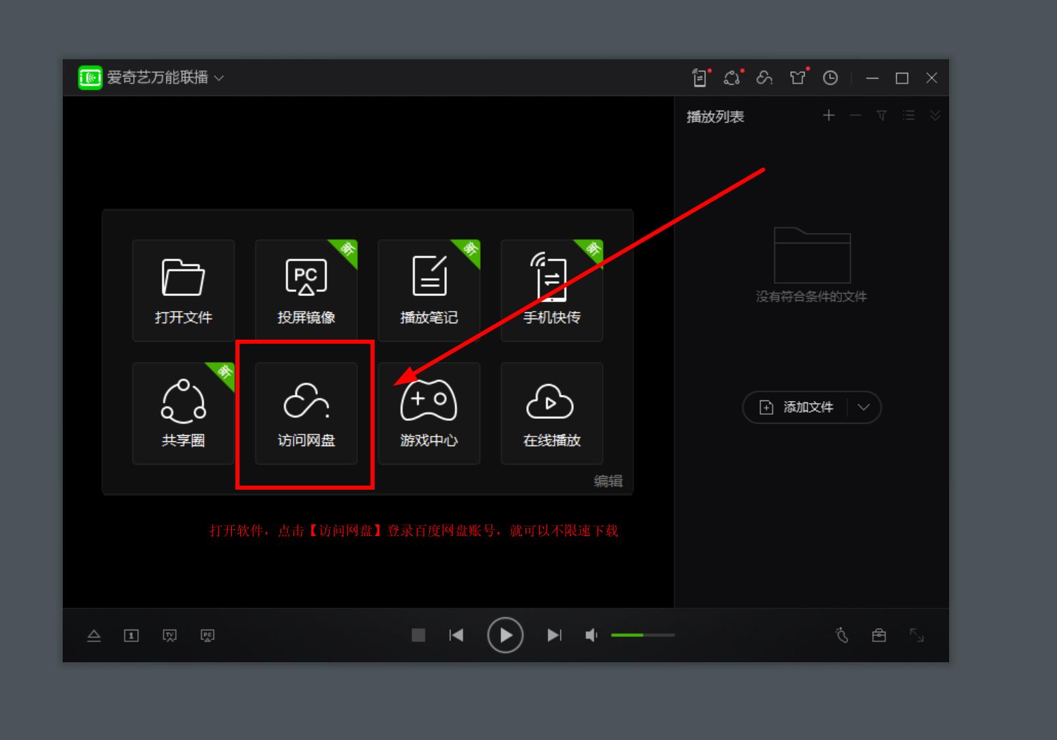Open the 播放笔记 playback notes tile
1057x740 pixels.
coord(429,291)
